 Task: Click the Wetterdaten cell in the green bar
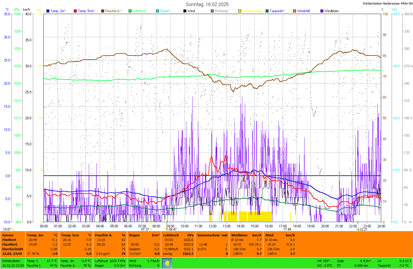click(11, 261)
